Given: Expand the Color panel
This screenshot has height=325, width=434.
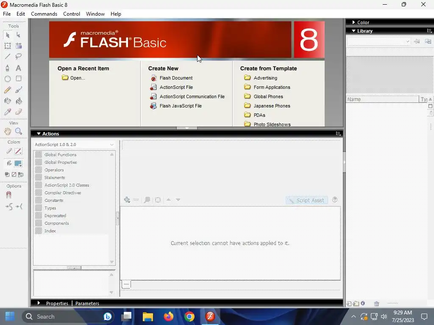Looking at the screenshot, I should [x=353, y=22].
